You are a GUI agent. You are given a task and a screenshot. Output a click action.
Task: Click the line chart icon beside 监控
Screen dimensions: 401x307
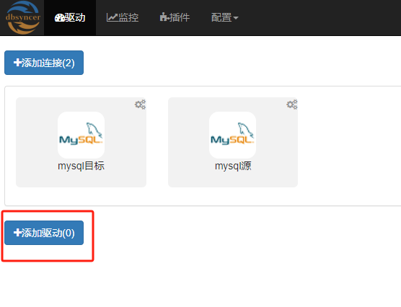click(x=112, y=17)
